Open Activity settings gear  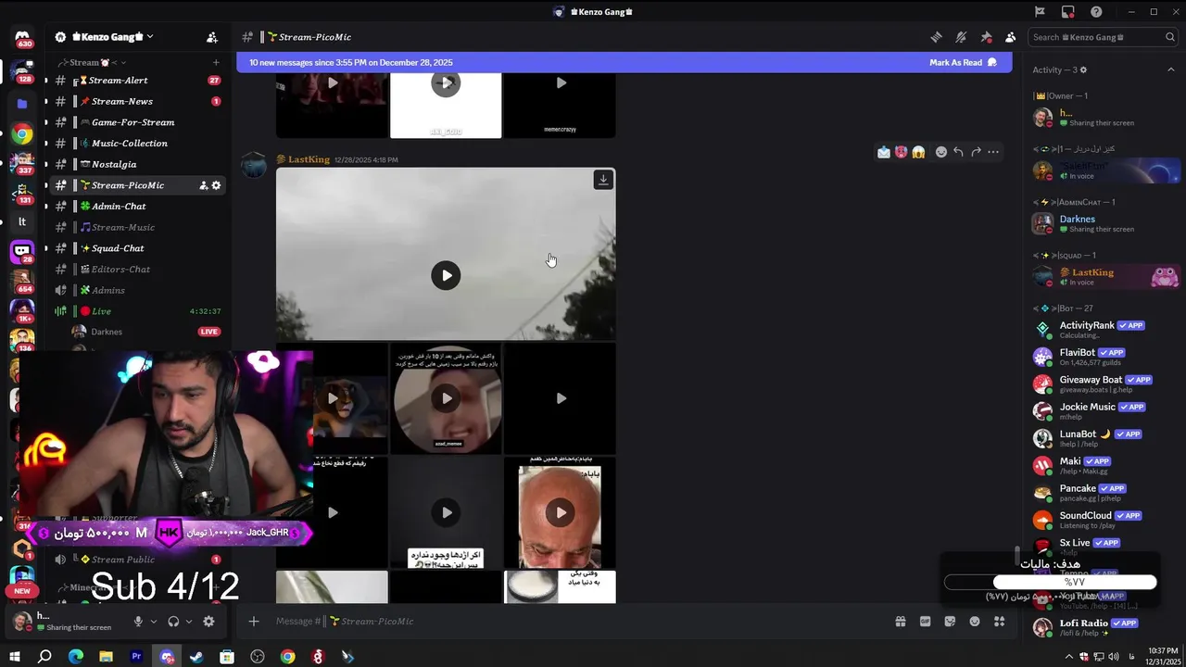point(1083,70)
